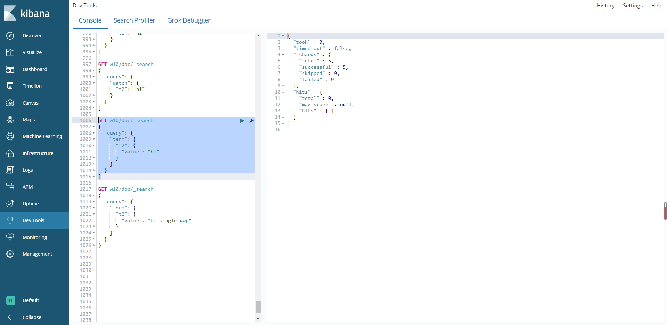Open the Dashboard icon in sidebar
This screenshot has height=325, width=667.
(10, 69)
